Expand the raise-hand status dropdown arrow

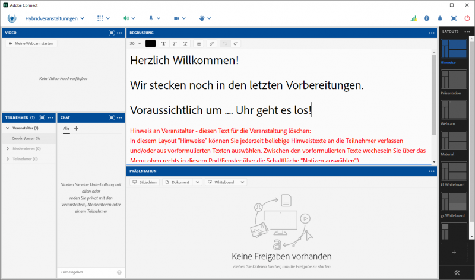(x=209, y=18)
